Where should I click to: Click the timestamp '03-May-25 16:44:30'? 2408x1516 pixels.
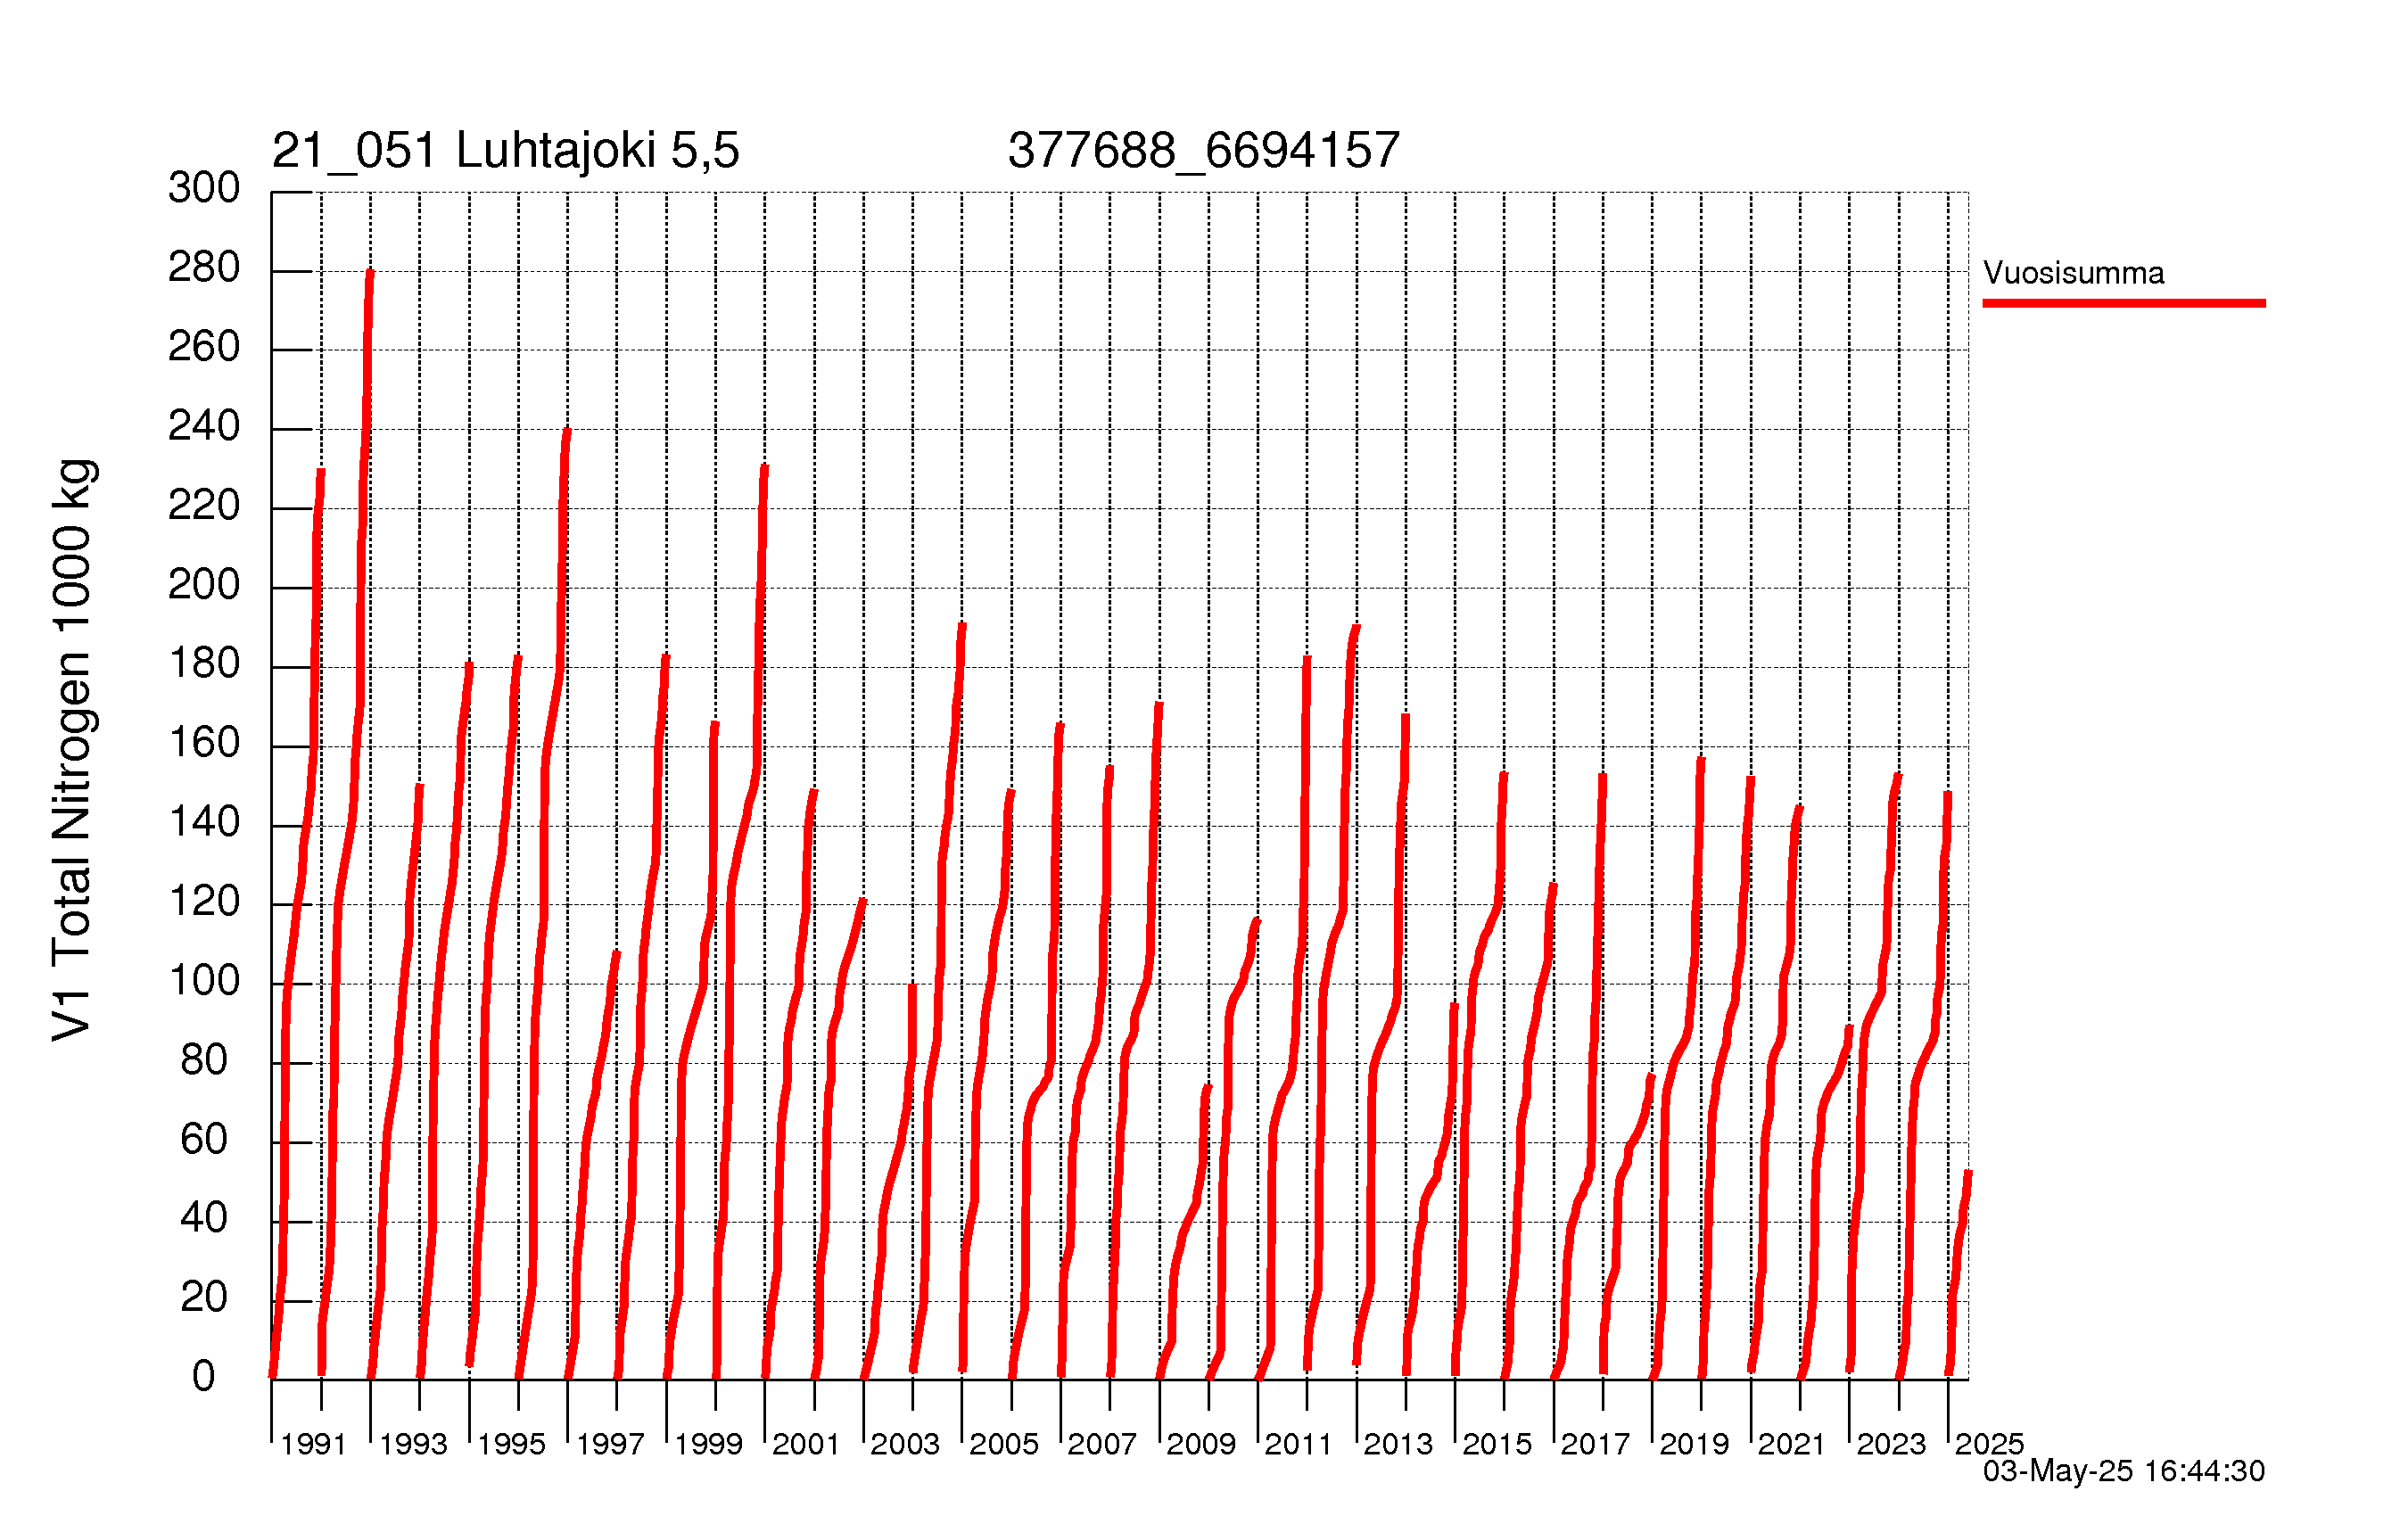coord(2124,1471)
